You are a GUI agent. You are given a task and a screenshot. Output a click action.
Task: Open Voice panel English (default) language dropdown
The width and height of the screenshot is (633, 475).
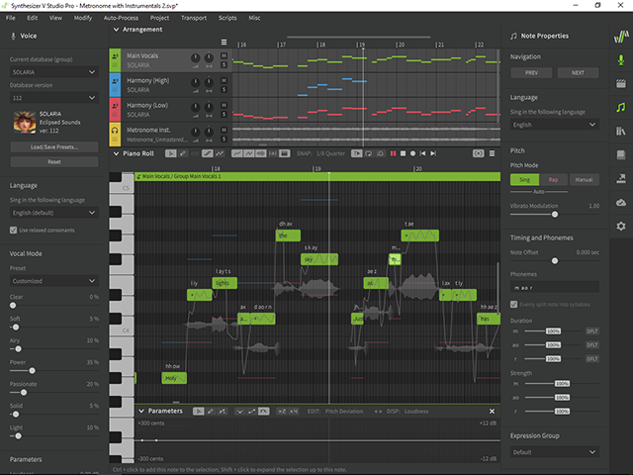(54, 213)
